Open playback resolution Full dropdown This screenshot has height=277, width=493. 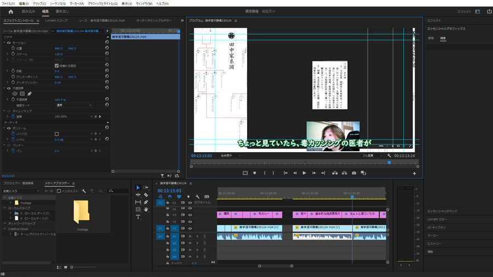[x=372, y=155]
